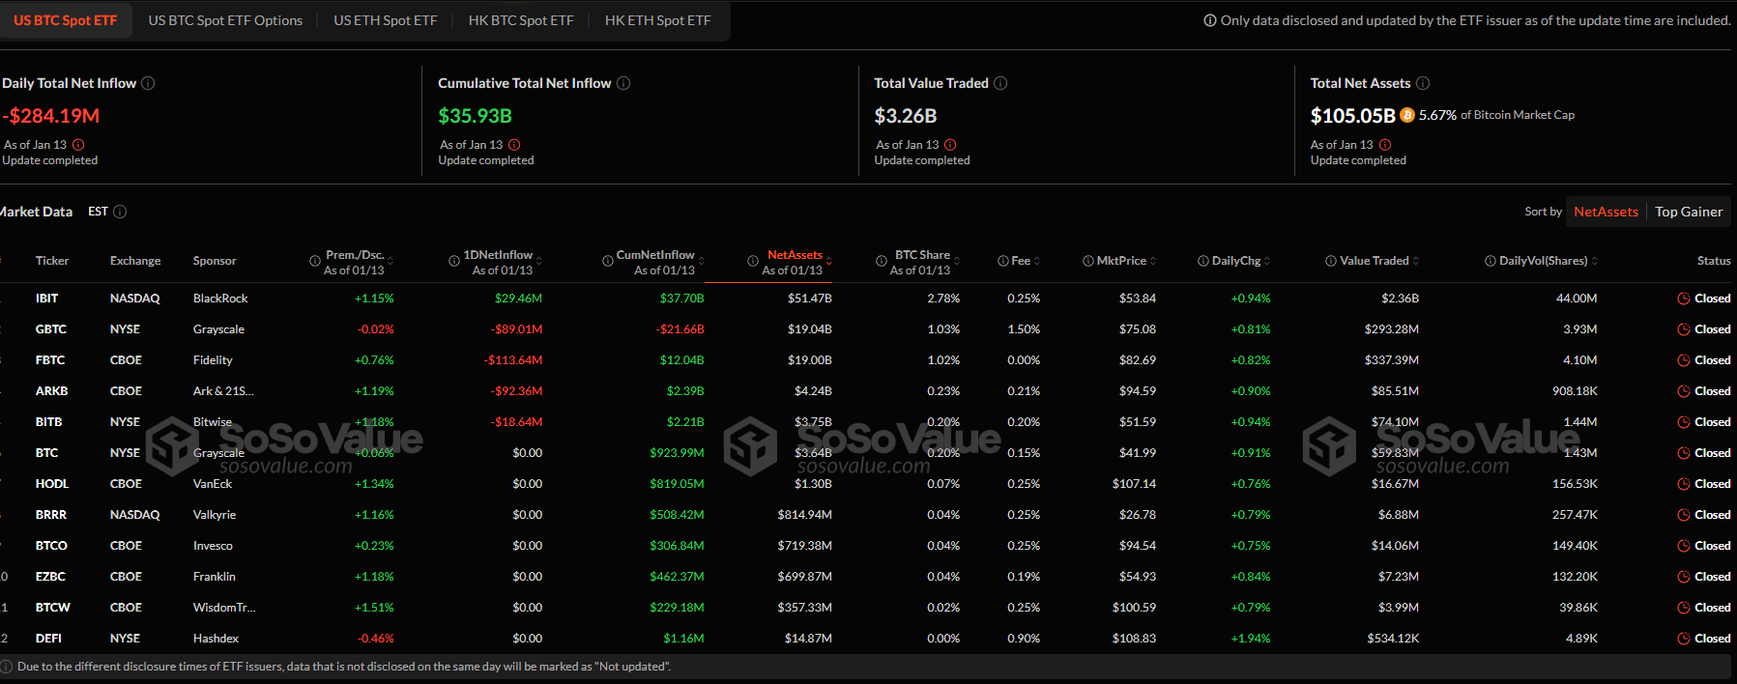1737x684 pixels.
Task: Open the GBTC ticker row
Action: pos(50,329)
